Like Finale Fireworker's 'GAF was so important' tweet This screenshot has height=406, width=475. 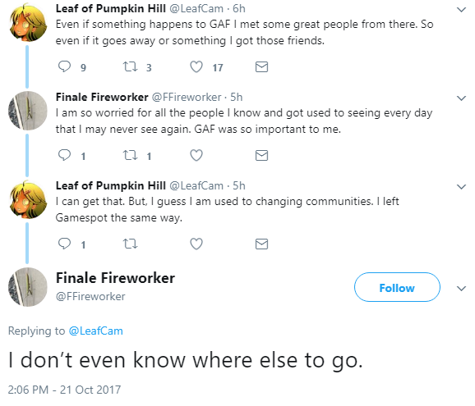(196, 155)
